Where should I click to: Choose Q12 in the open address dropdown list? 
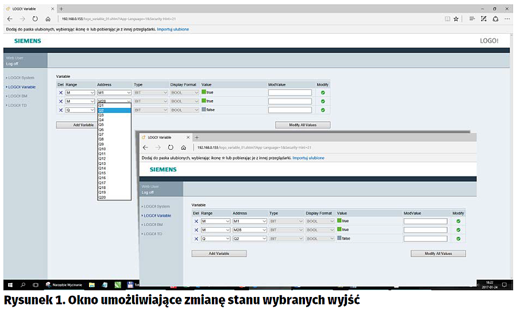coord(102,158)
